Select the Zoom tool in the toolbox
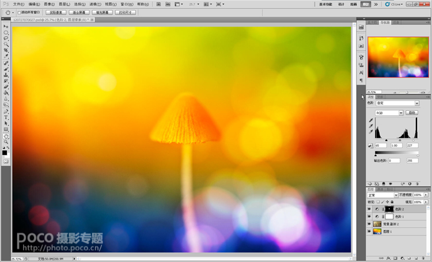432x262 pixels. tap(6, 142)
